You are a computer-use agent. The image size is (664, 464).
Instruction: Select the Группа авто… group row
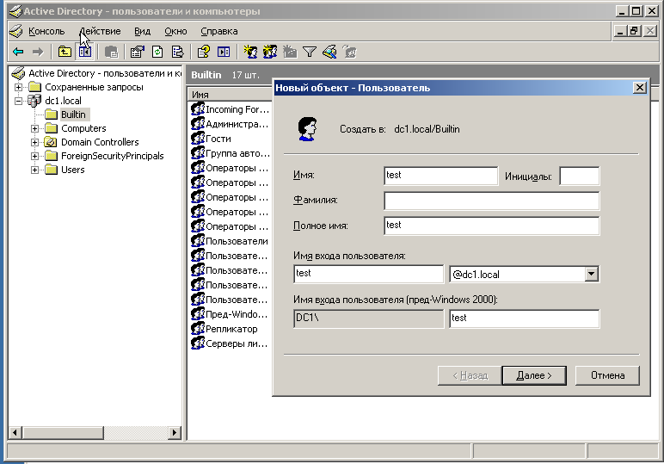[x=230, y=153]
